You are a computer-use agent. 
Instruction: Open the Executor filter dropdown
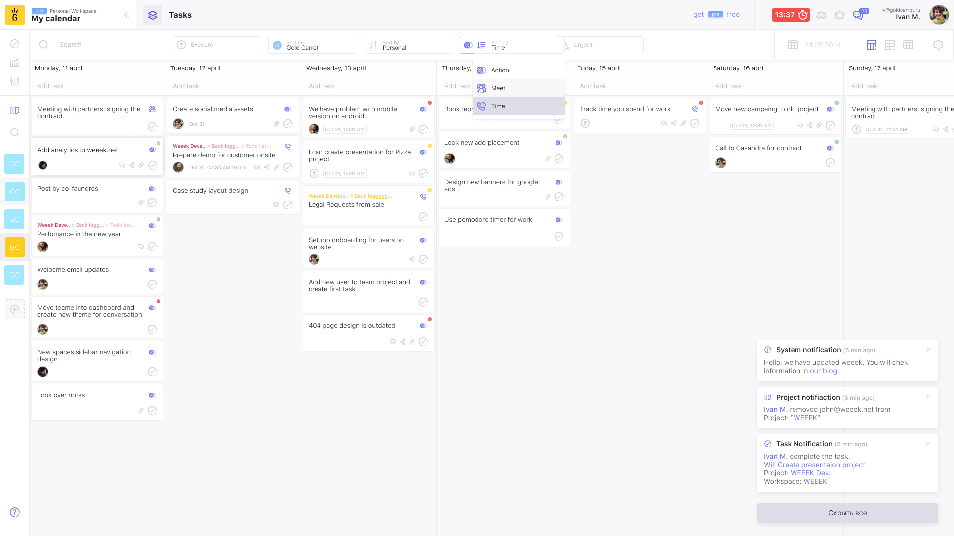tap(217, 45)
